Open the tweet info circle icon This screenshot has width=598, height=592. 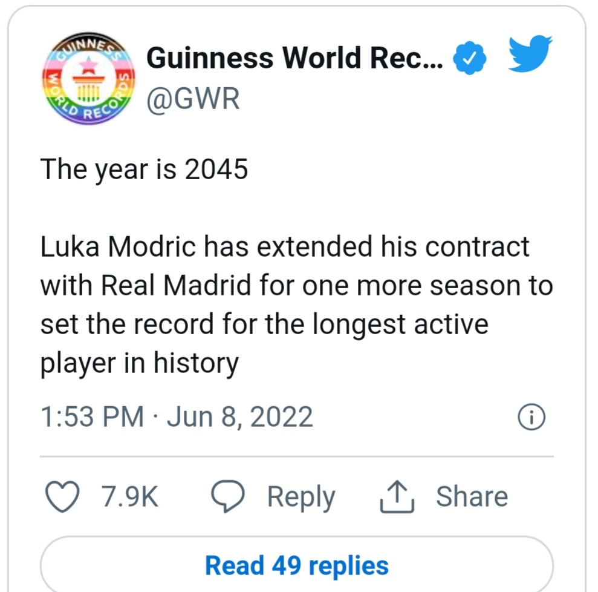pyautogui.click(x=532, y=417)
